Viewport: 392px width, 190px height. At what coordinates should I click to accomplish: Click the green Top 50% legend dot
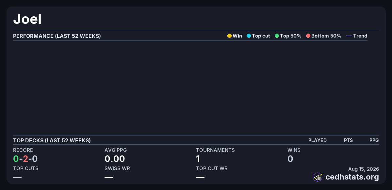tap(277, 36)
